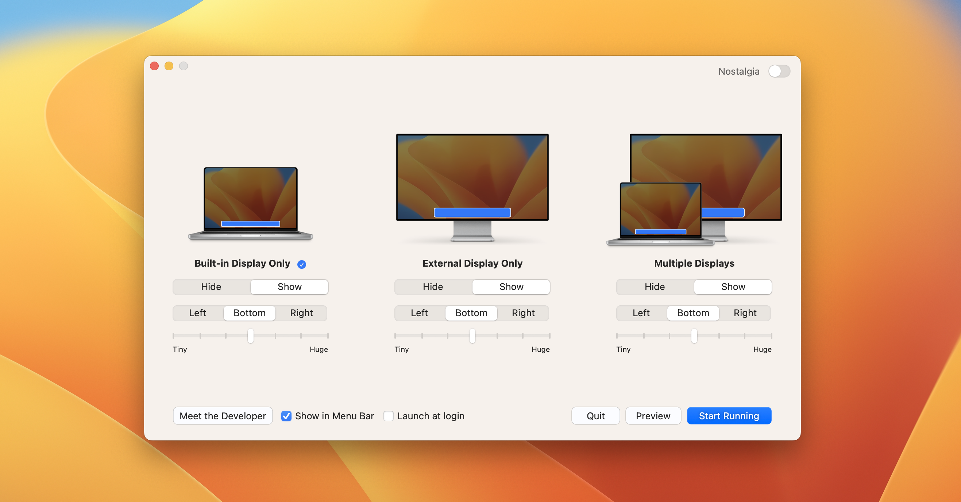This screenshot has height=502, width=961.
Task: Set Multiple Displays position to Bottom
Action: (693, 313)
